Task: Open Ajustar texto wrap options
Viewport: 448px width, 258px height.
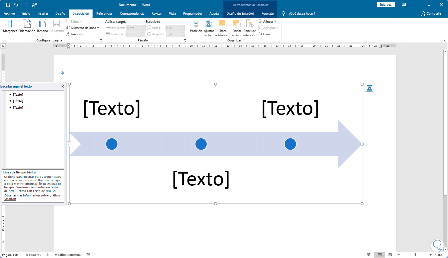Action: pos(209,28)
